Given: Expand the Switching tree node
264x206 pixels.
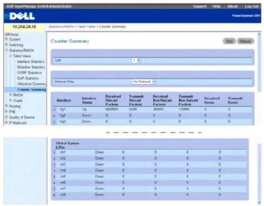Looking at the screenshot, I should click(7, 45).
